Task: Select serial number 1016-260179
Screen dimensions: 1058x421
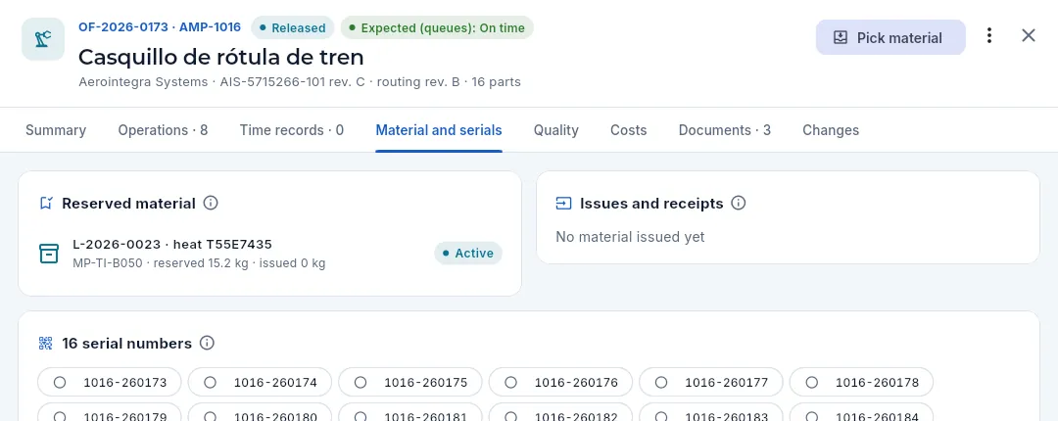Action: click(x=110, y=412)
